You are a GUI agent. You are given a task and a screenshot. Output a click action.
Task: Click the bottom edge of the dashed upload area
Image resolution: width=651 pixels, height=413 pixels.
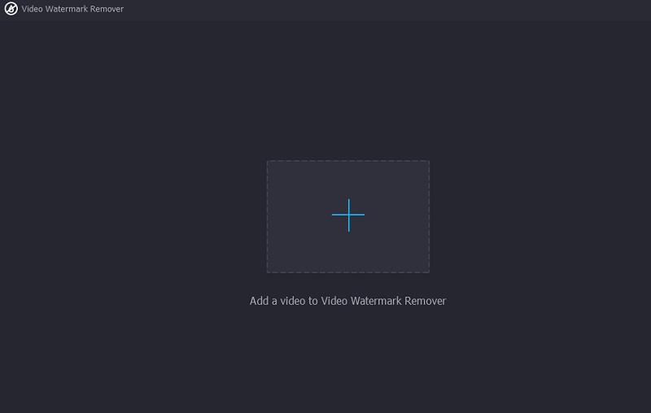click(x=348, y=271)
